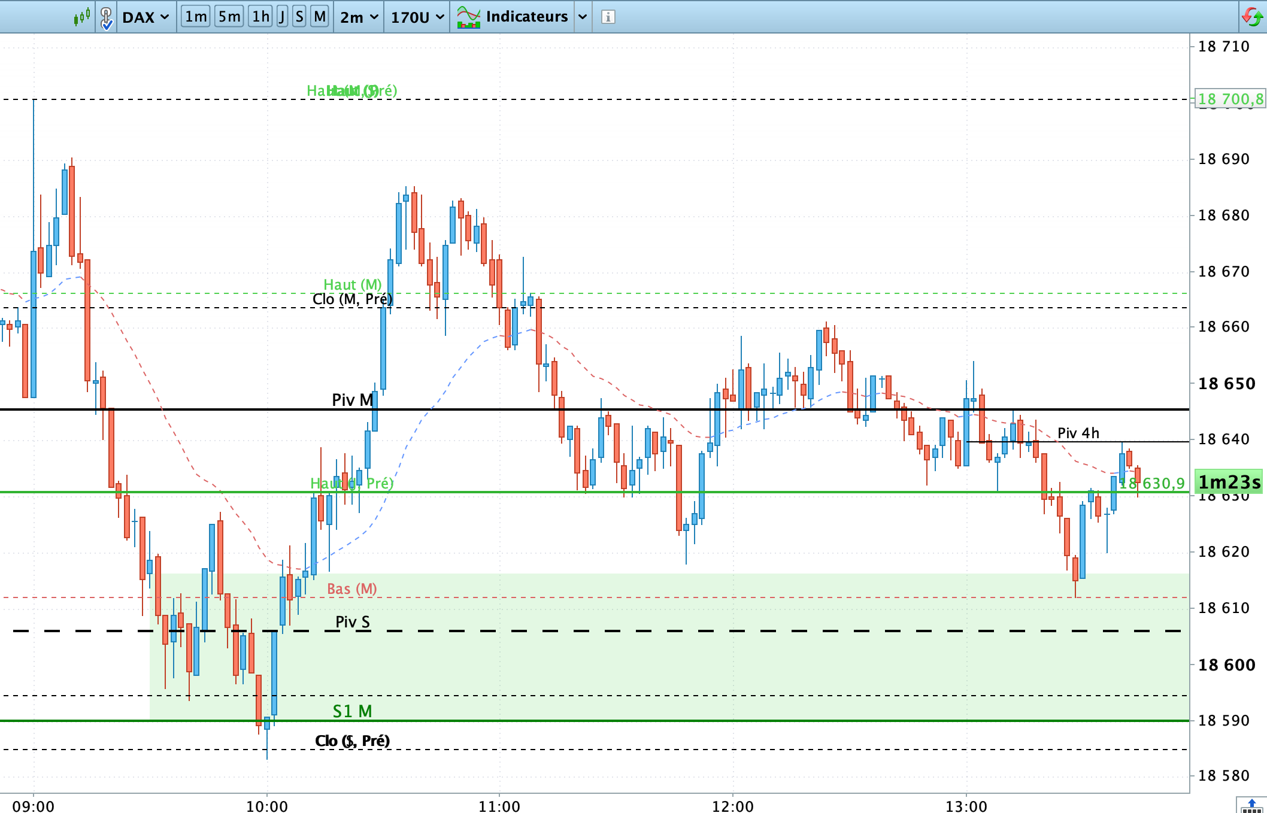Click the candlestick chart style icon
The height and width of the screenshot is (813, 1267).
82,16
